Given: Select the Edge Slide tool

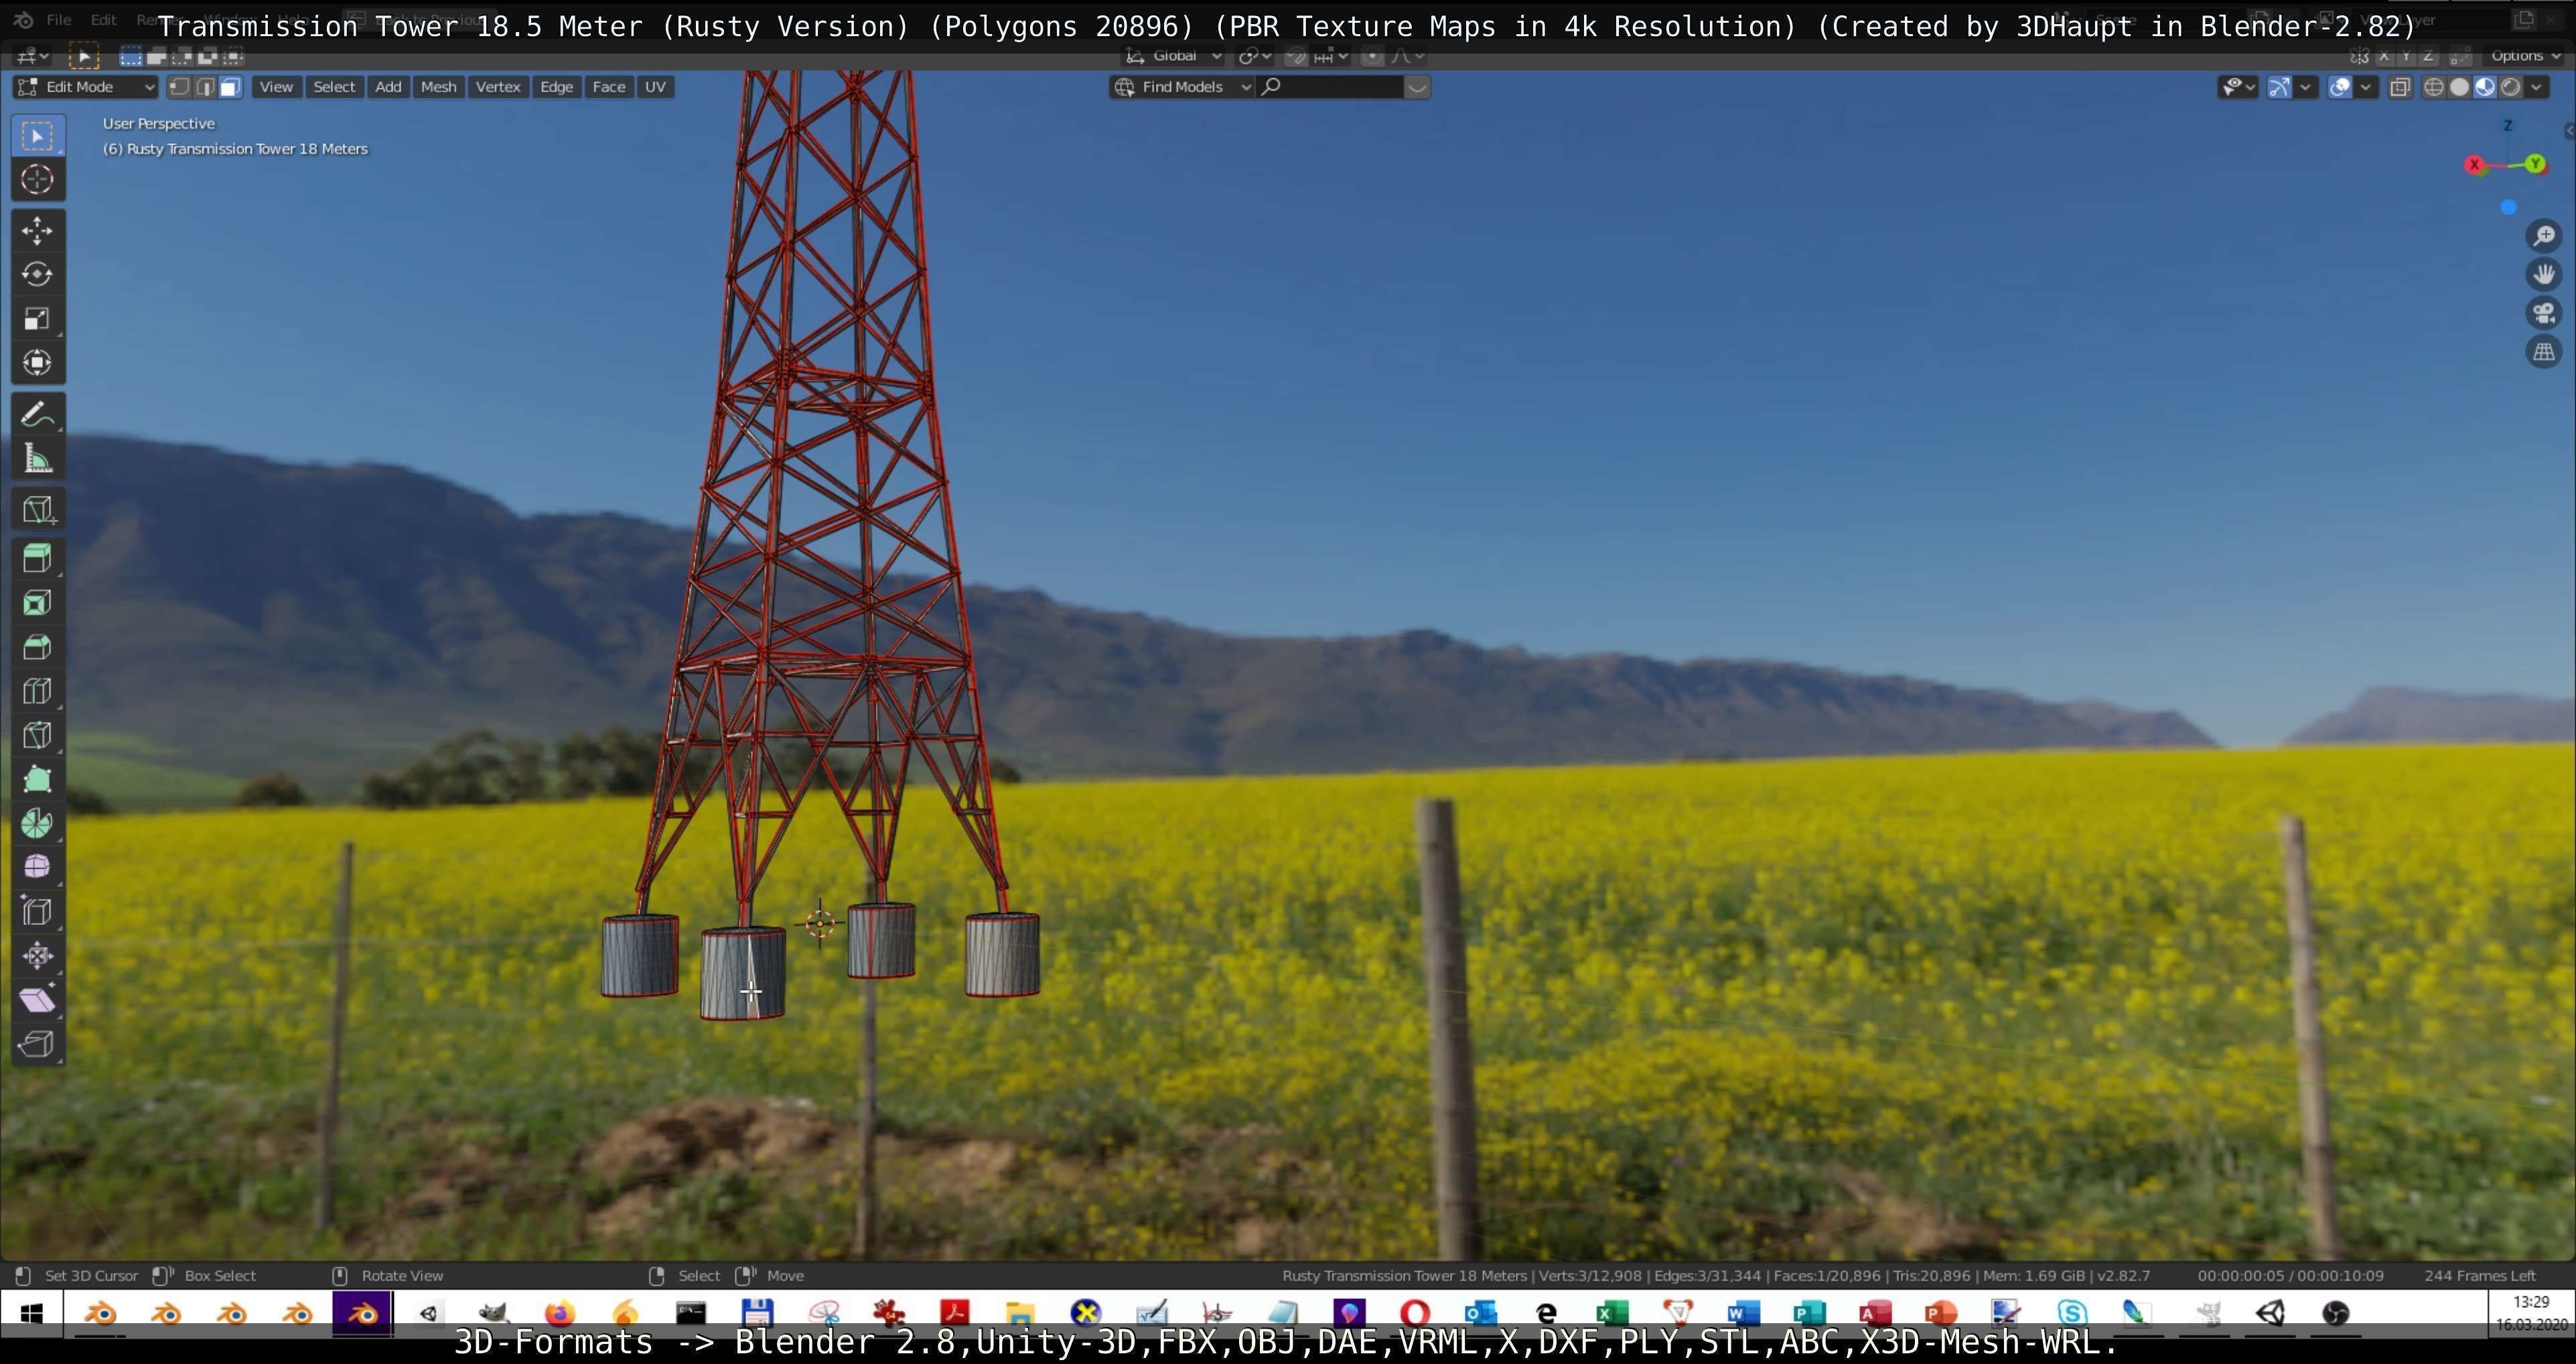Looking at the screenshot, I should (x=38, y=910).
